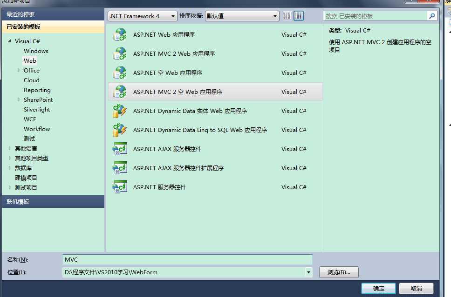The height and width of the screenshot is (297, 451).
Task: Select the 测试 category under Visual C#
Action: pyautogui.click(x=29, y=139)
